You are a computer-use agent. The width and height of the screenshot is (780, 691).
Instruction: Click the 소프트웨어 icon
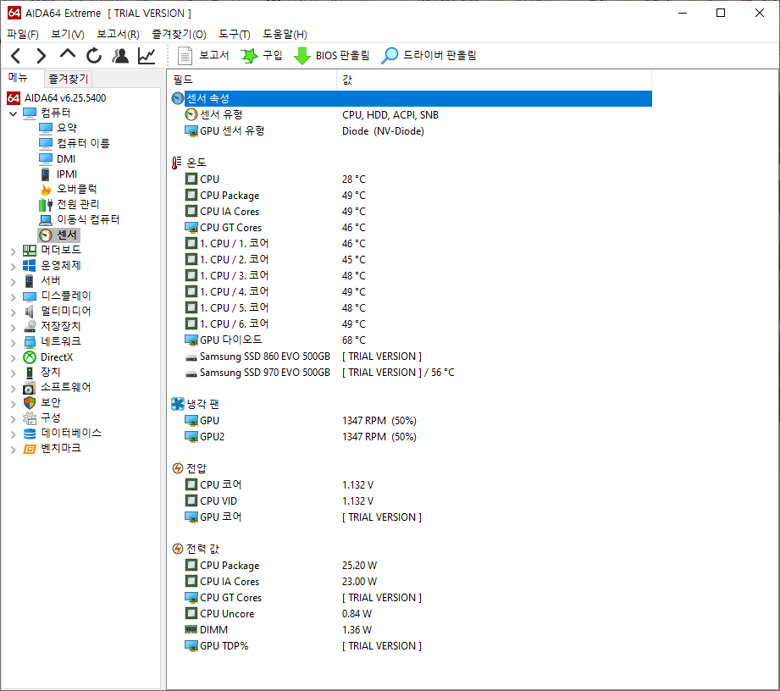(30, 388)
